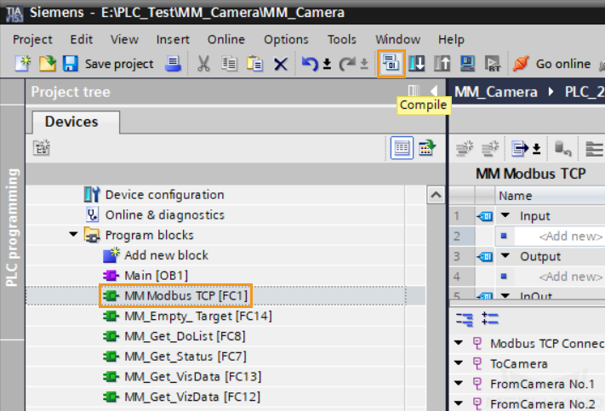Select Main [OB1] block
Viewport: 605px width, 411px height.
146,276
